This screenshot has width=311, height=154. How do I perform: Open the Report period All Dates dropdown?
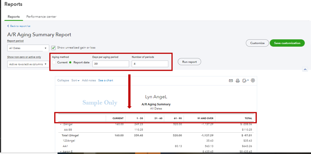pyautogui.click(x=28, y=48)
